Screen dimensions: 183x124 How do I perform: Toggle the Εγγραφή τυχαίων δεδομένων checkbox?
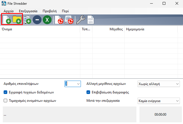pos(6,92)
